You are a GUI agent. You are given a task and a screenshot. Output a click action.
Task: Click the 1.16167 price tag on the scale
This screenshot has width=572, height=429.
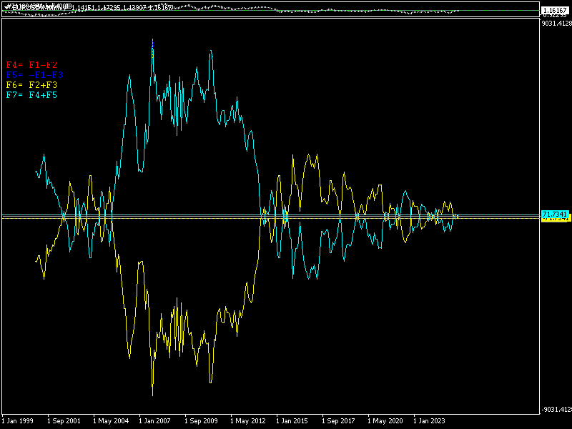point(555,10)
